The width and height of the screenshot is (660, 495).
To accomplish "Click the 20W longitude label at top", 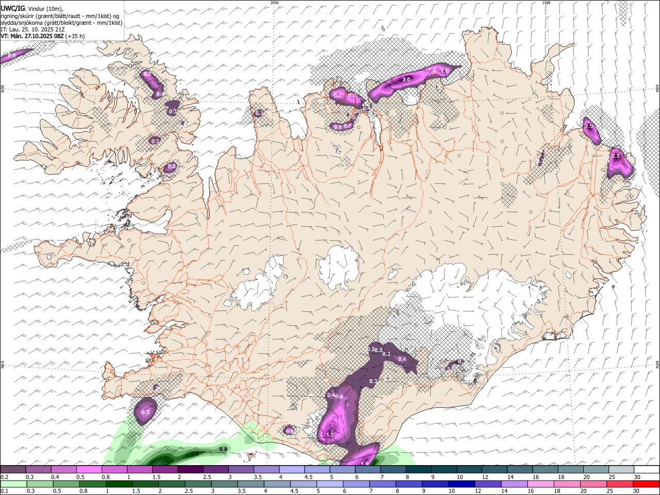I will coord(274,3).
